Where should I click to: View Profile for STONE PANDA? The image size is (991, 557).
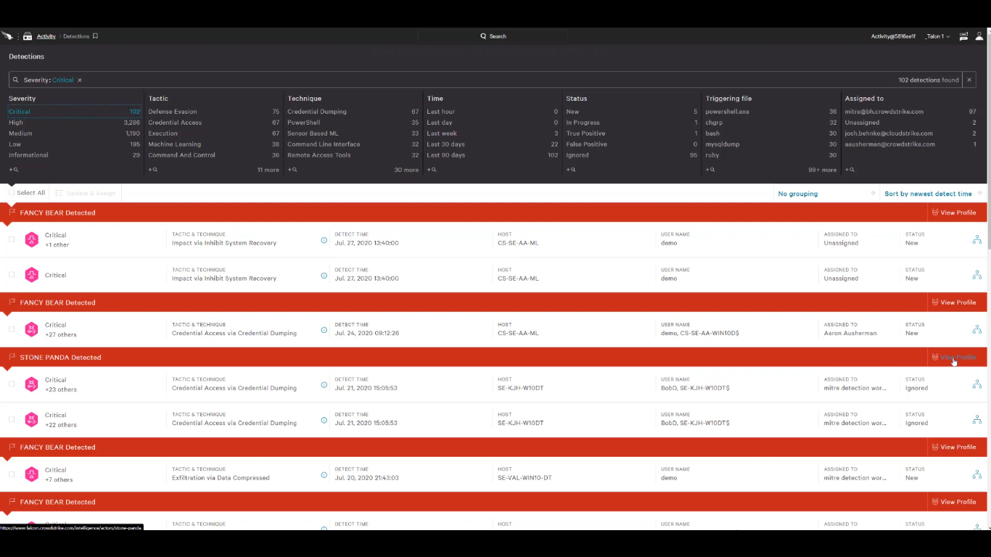pyautogui.click(x=953, y=357)
